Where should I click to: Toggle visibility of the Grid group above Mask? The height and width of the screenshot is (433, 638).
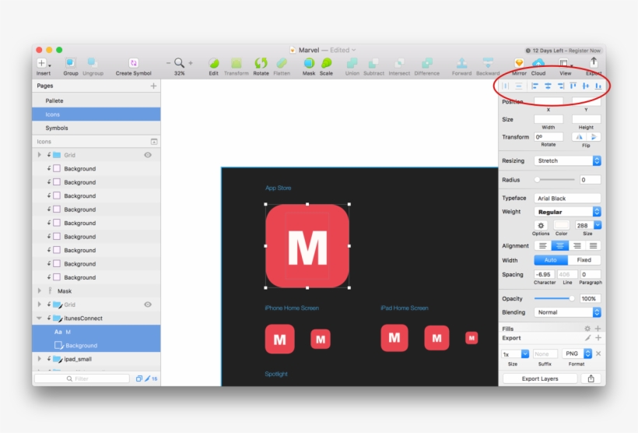[148, 155]
